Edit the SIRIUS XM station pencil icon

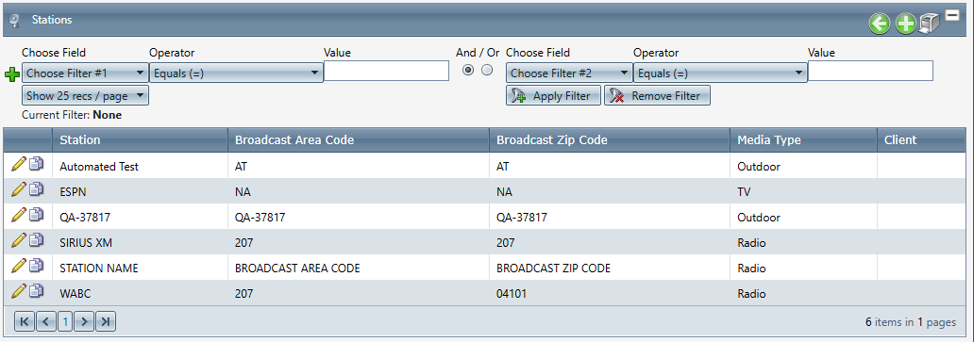point(19,240)
